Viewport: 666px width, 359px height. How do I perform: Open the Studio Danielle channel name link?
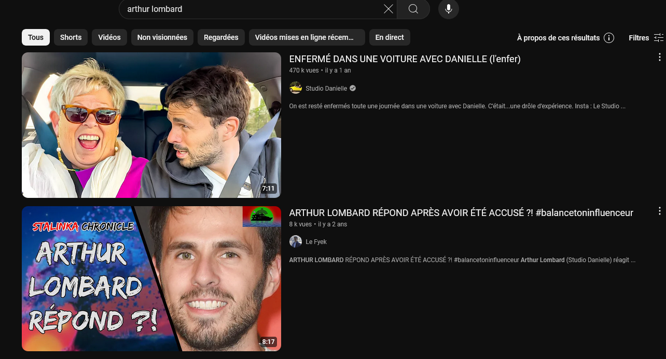(x=326, y=89)
